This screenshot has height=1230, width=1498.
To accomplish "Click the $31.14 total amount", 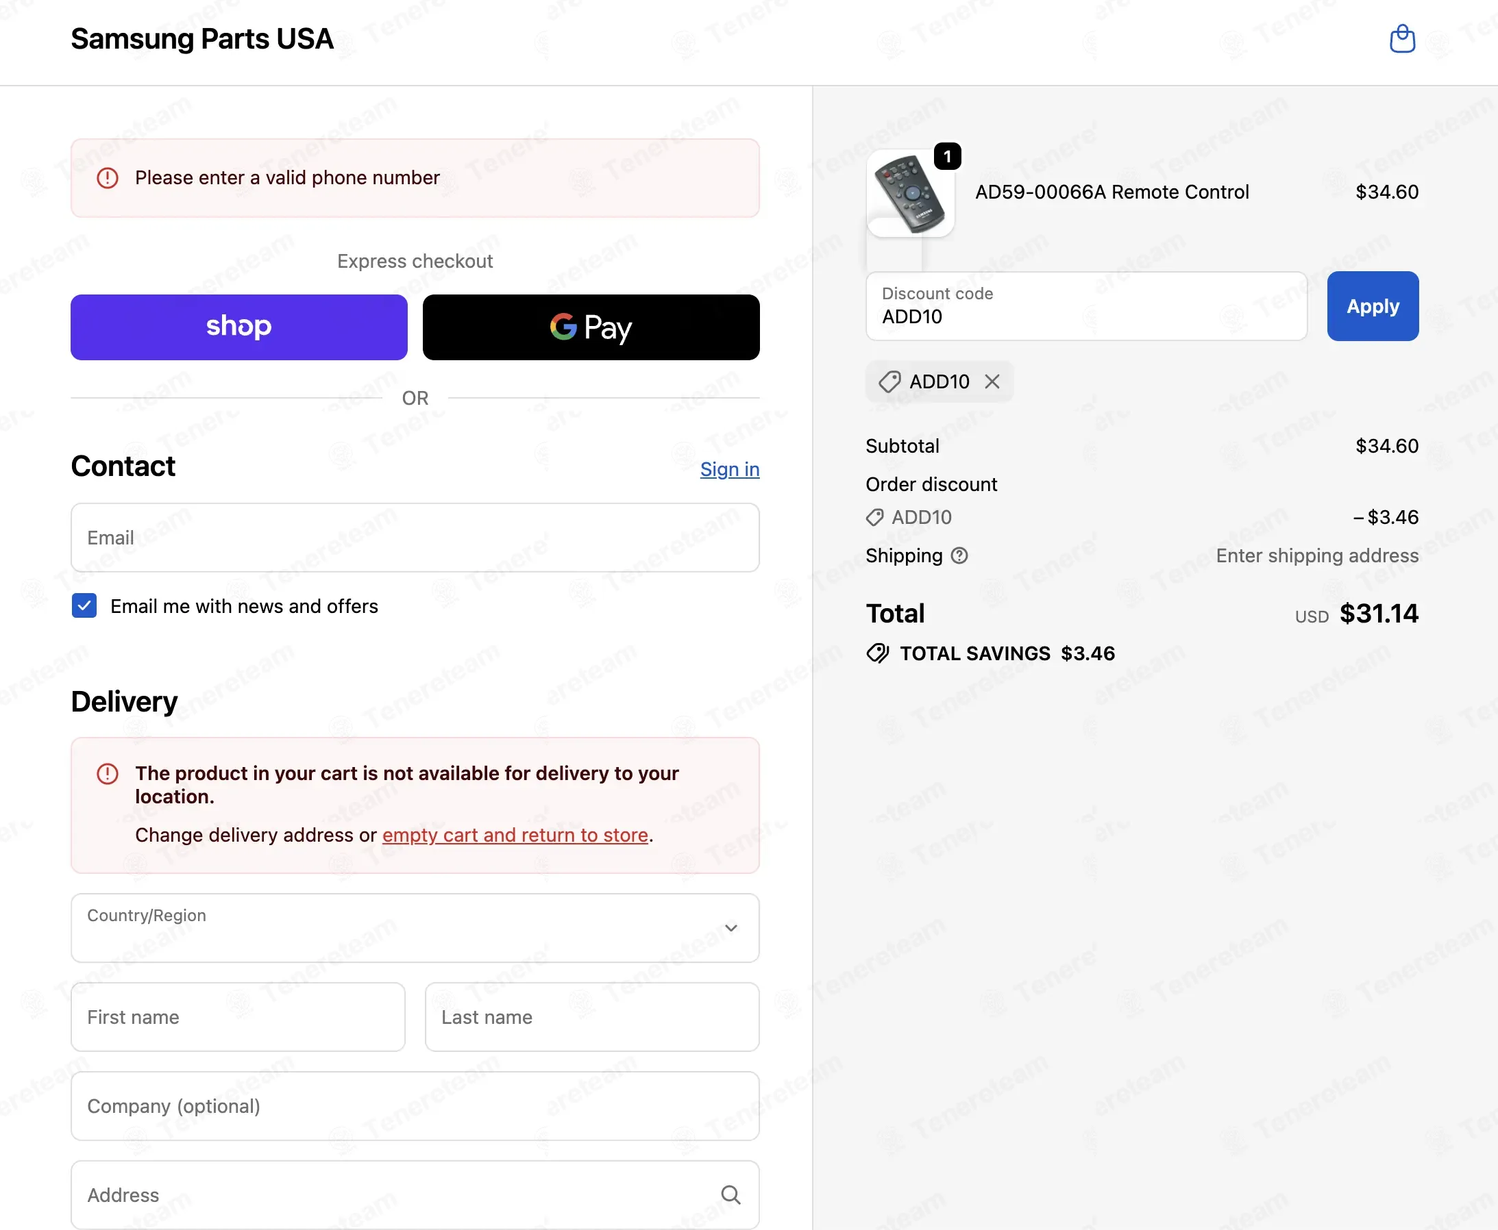I will coord(1379,613).
